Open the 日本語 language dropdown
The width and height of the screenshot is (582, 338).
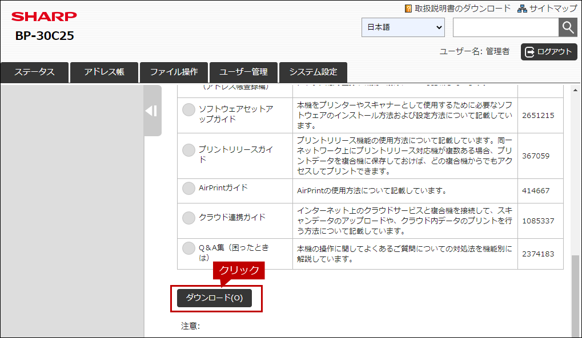[x=403, y=27]
